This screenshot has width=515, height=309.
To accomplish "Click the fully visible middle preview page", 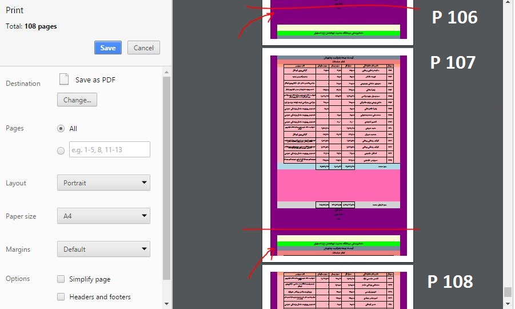I will pos(338,155).
